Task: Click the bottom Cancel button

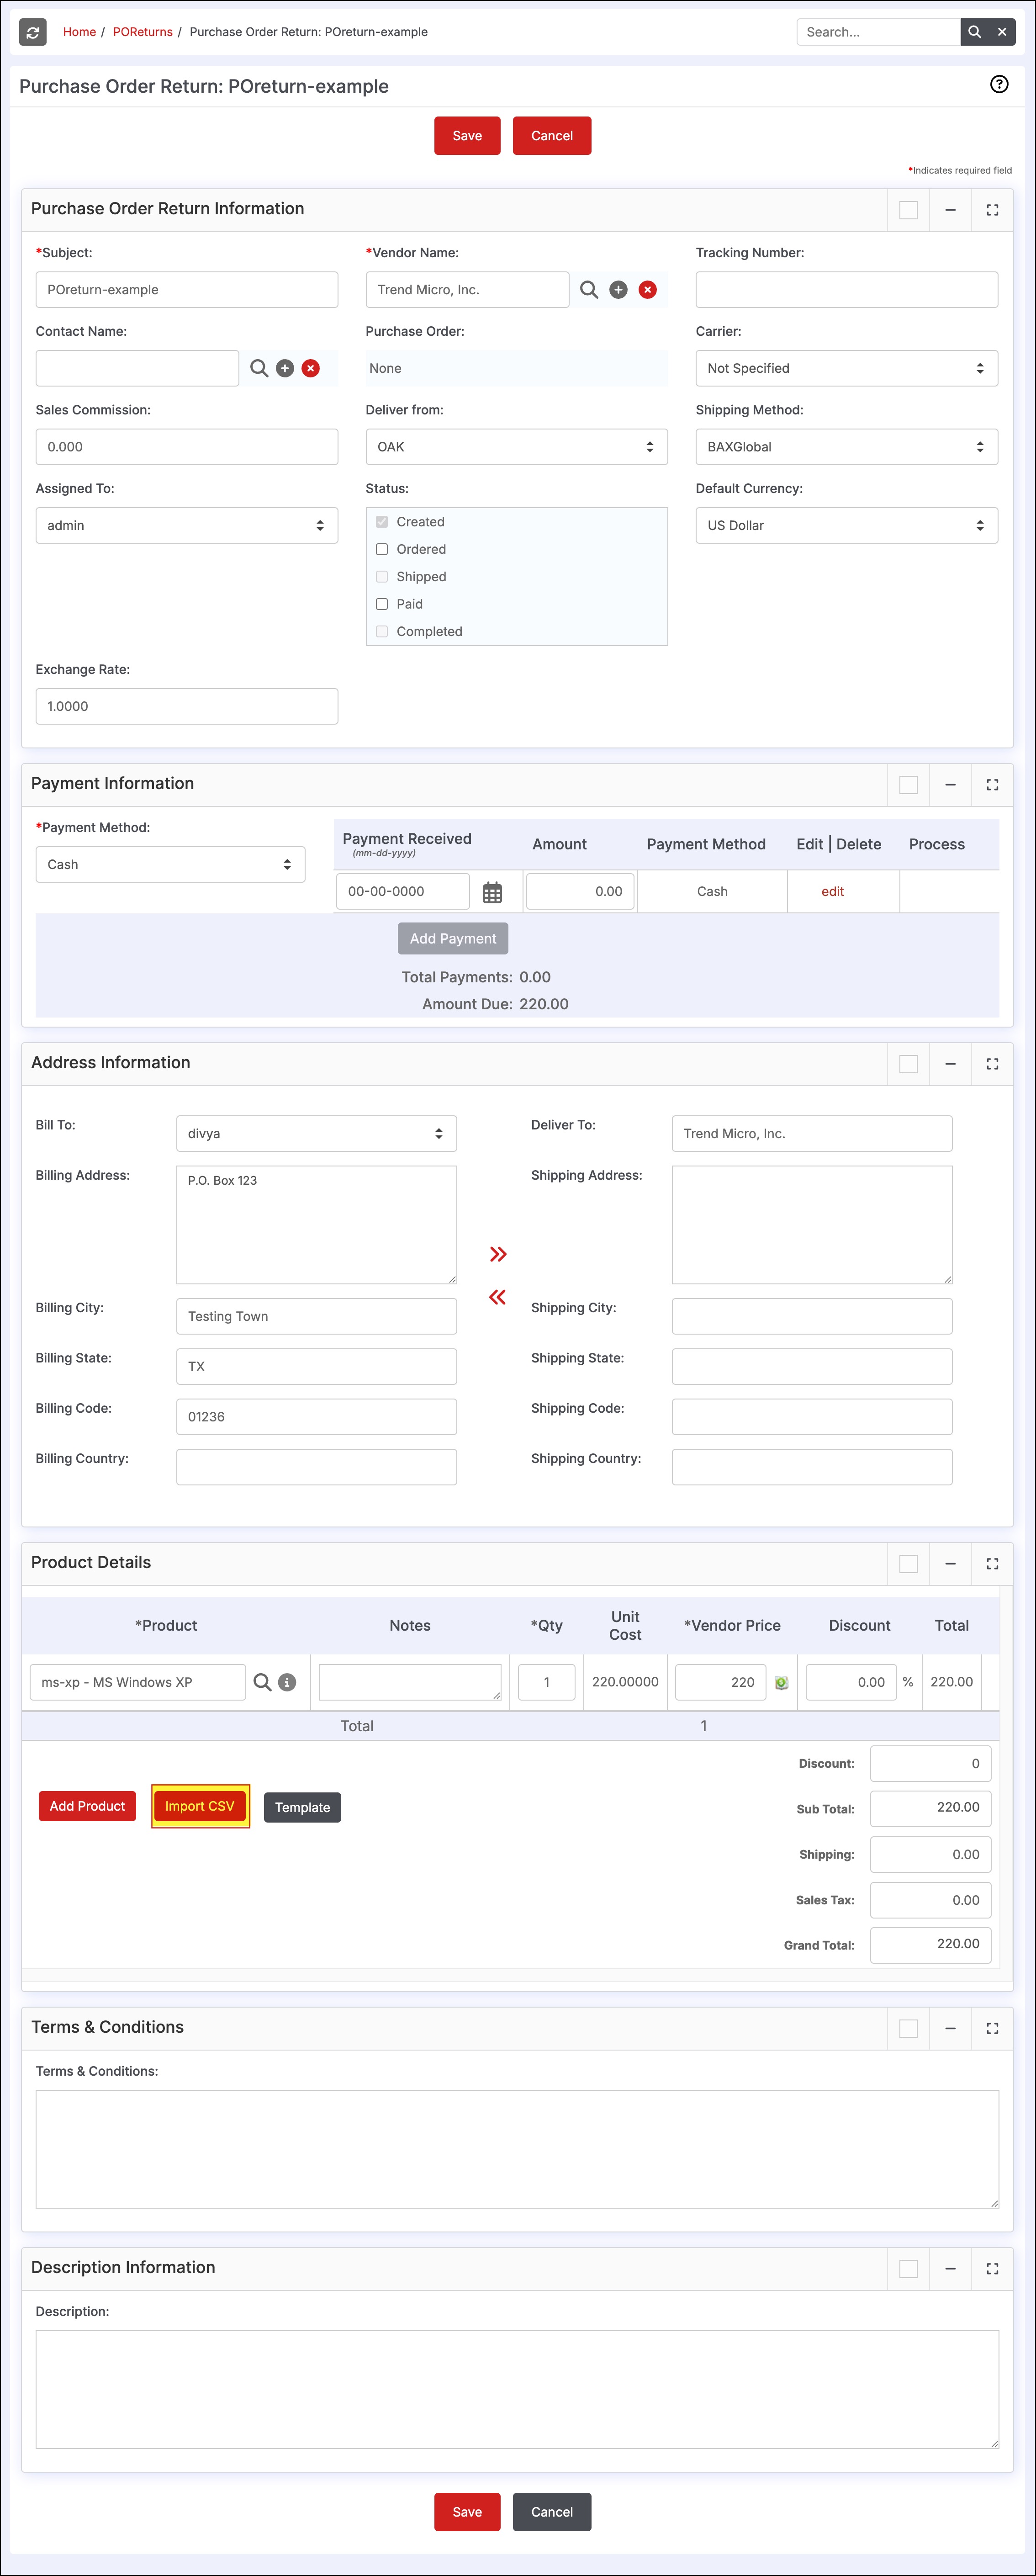Action: coord(552,2512)
